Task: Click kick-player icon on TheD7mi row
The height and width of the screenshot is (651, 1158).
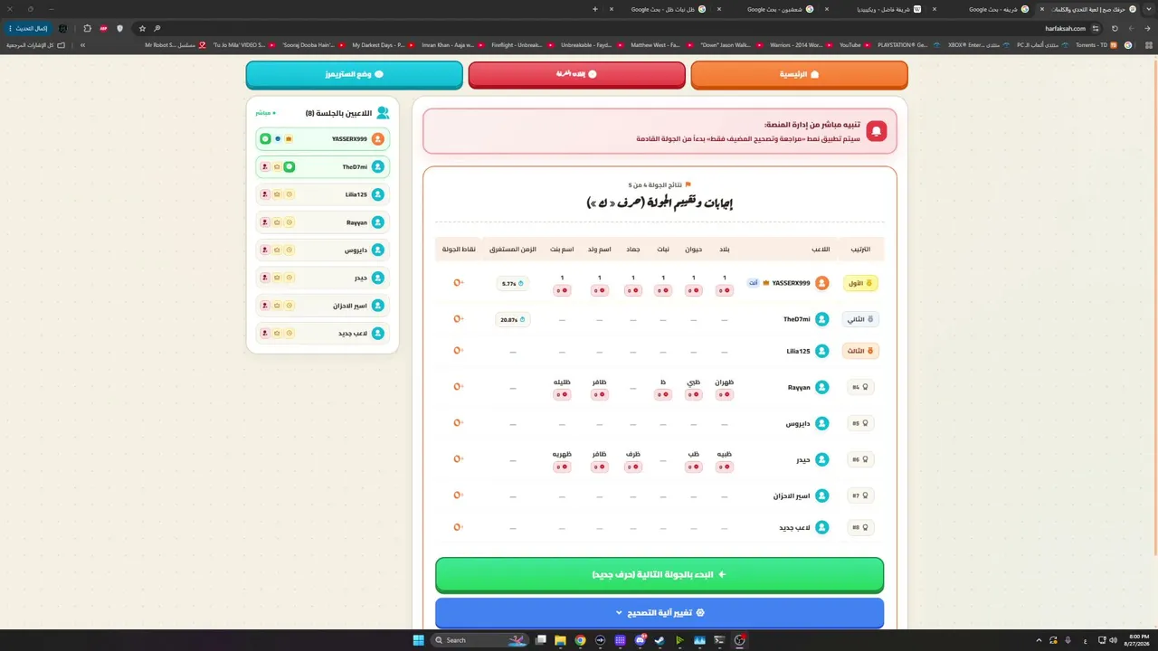Action: 265,167
